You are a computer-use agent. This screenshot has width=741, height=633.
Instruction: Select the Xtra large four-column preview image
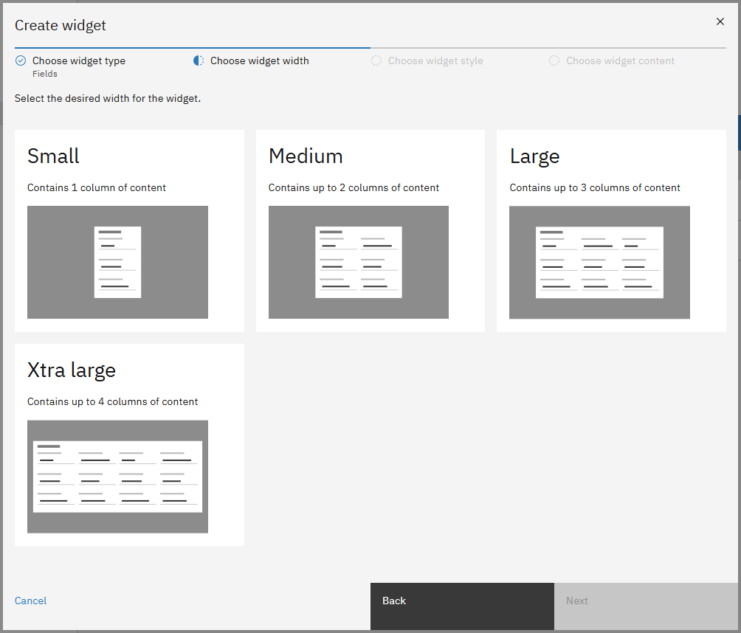click(x=117, y=477)
